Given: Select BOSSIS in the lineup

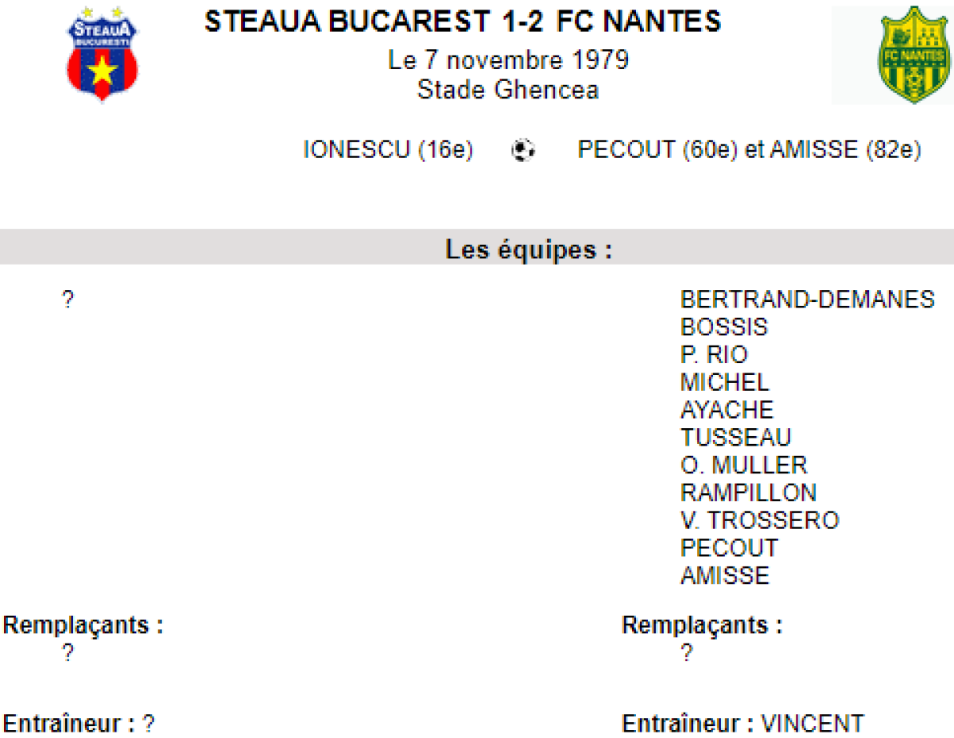Looking at the screenshot, I should 724,327.
